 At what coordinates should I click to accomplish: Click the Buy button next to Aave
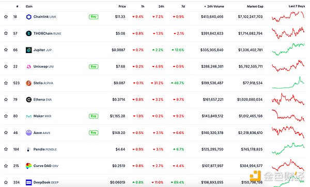coord(94,132)
